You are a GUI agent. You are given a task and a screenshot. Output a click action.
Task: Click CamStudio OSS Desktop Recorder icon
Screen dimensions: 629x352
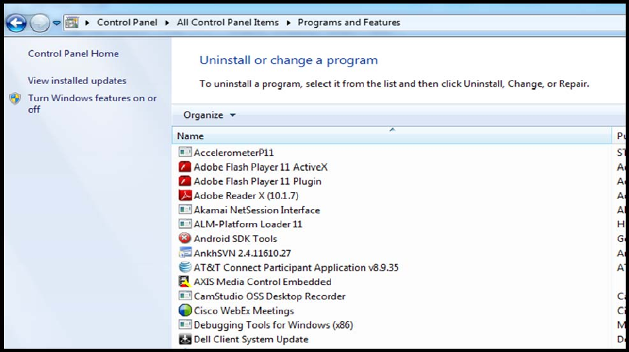185,296
